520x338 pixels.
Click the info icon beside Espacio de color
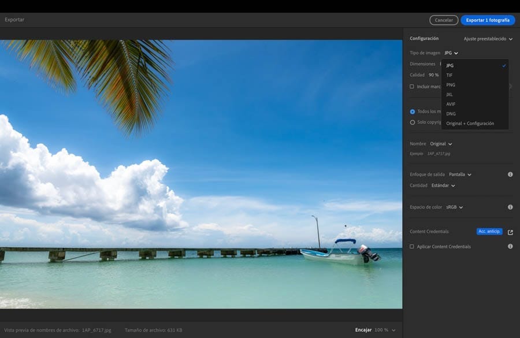click(x=510, y=207)
